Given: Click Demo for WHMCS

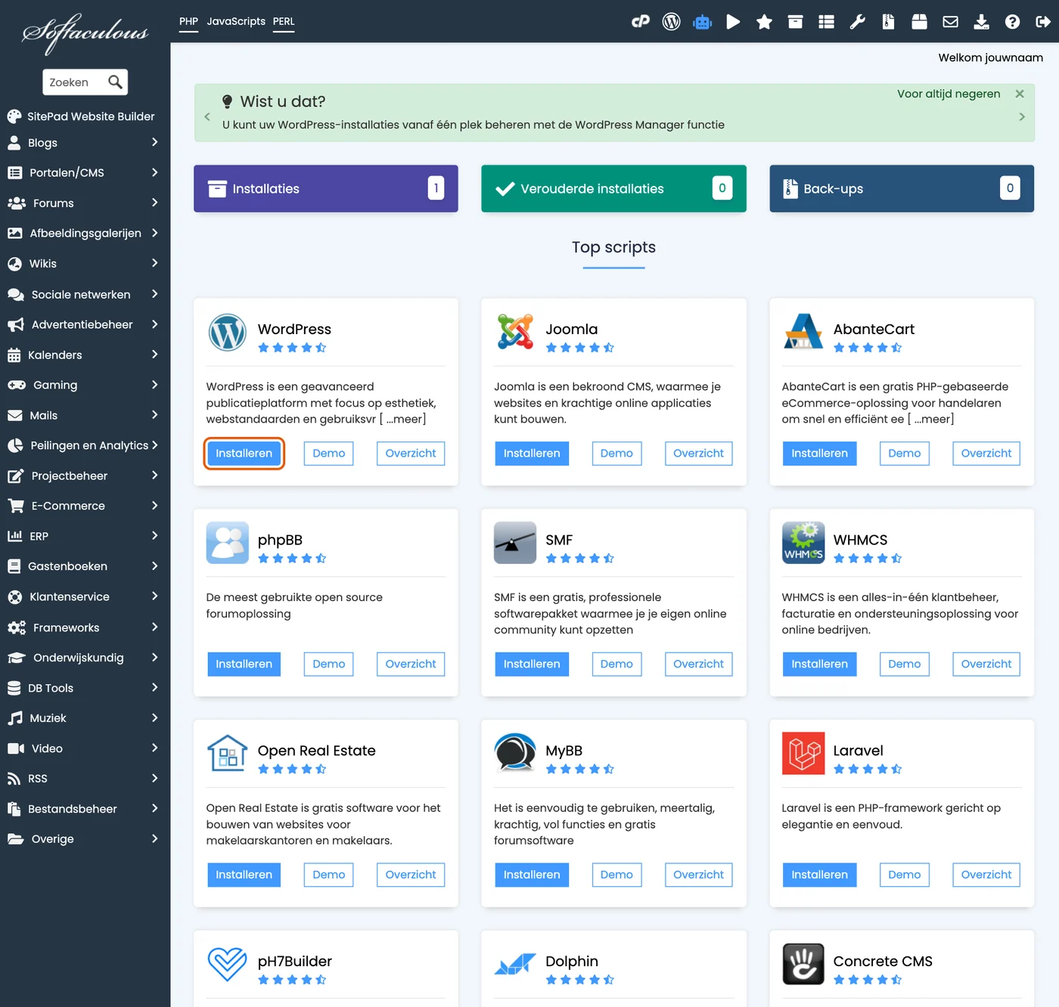Looking at the screenshot, I should click(x=904, y=664).
